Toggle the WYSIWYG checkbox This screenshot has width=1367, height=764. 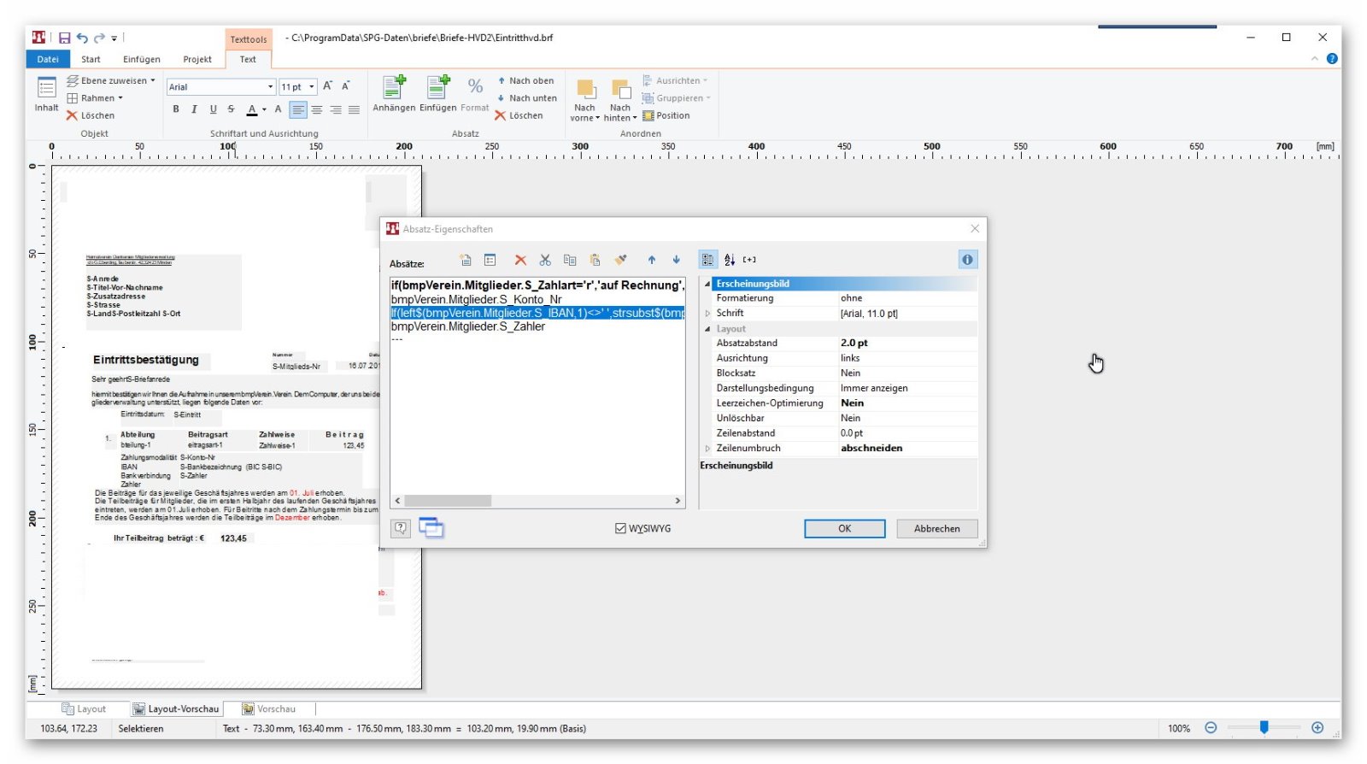tap(621, 529)
